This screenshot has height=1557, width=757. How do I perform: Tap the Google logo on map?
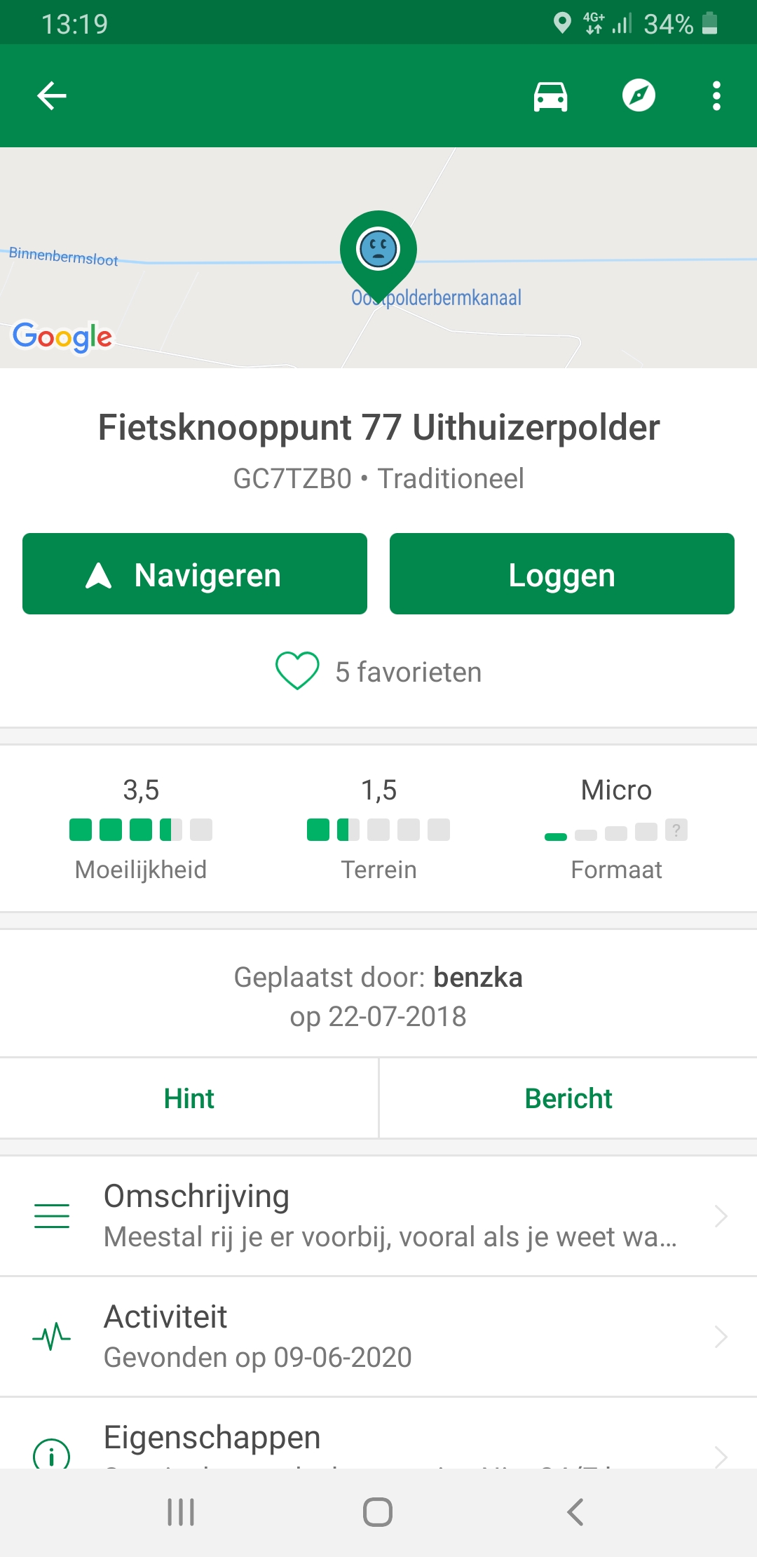[x=62, y=337]
